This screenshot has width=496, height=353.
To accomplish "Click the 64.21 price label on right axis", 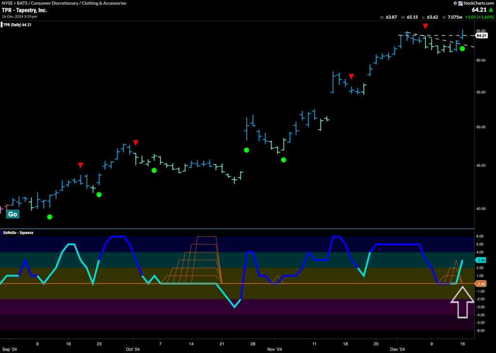I will click(481, 35).
